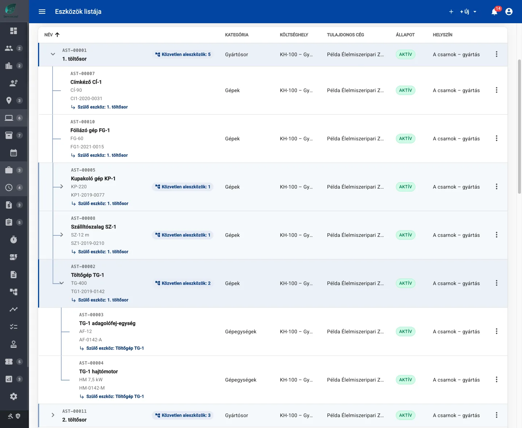This screenshot has height=428, width=522.
Task: Click the KATEGÓRIA column header
Action: click(237, 35)
